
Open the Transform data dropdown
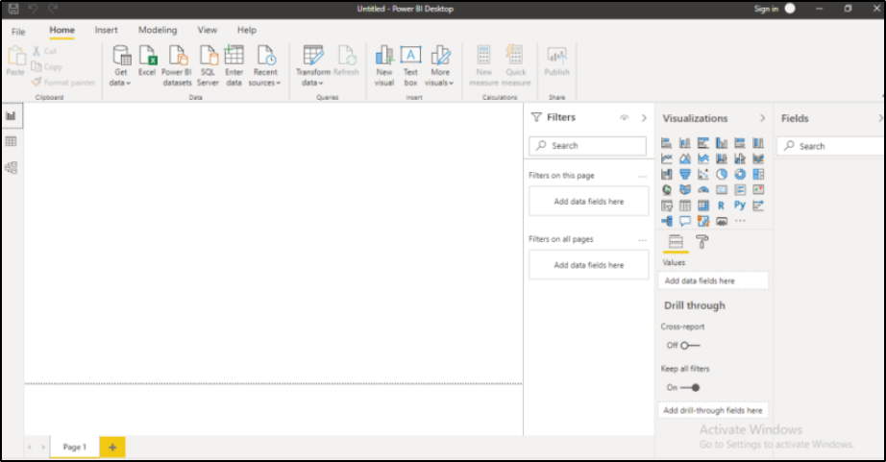[x=313, y=66]
